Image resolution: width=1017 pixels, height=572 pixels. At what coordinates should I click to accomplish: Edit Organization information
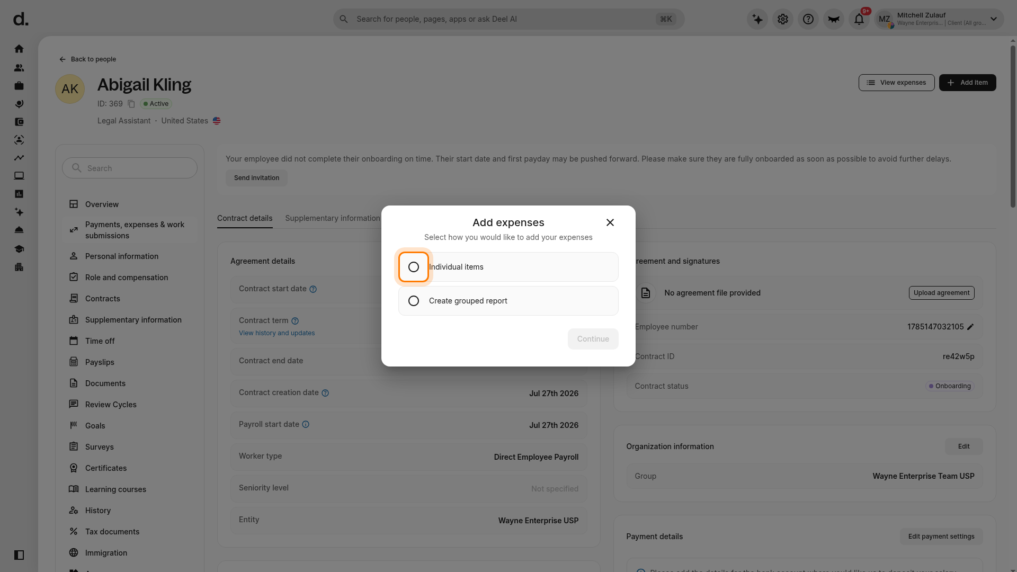pyautogui.click(x=964, y=446)
